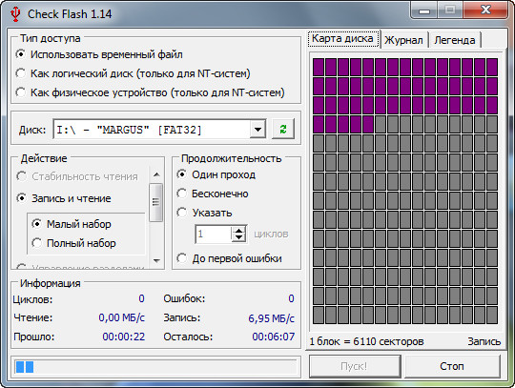Click the first purple block in disk map
515x388 pixels.
tap(319, 68)
